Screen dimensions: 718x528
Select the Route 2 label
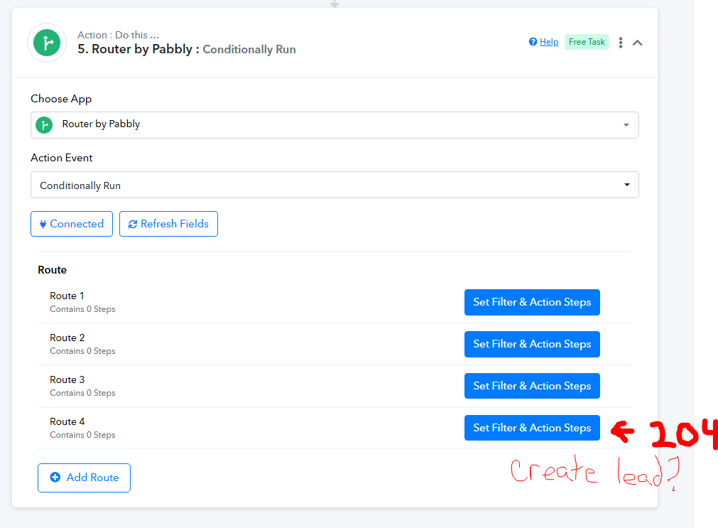[67, 338]
